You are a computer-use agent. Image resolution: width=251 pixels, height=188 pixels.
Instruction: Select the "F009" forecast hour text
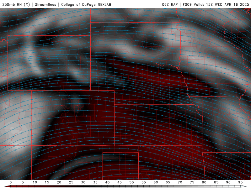click(187, 4)
